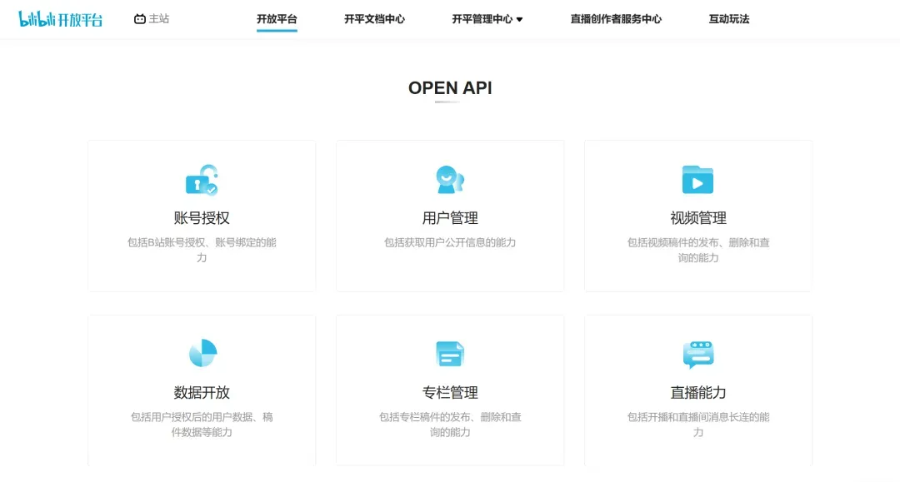Open 开平文档中心 in the navigation
This screenshot has width=900, height=482.
tap(374, 19)
